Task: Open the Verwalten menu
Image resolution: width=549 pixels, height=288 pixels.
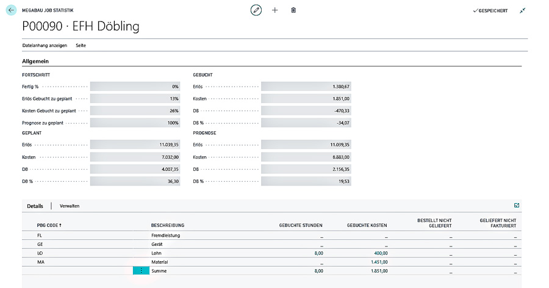Action: pos(70,206)
